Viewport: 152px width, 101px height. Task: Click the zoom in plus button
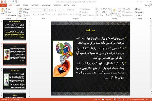pos(144,99)
